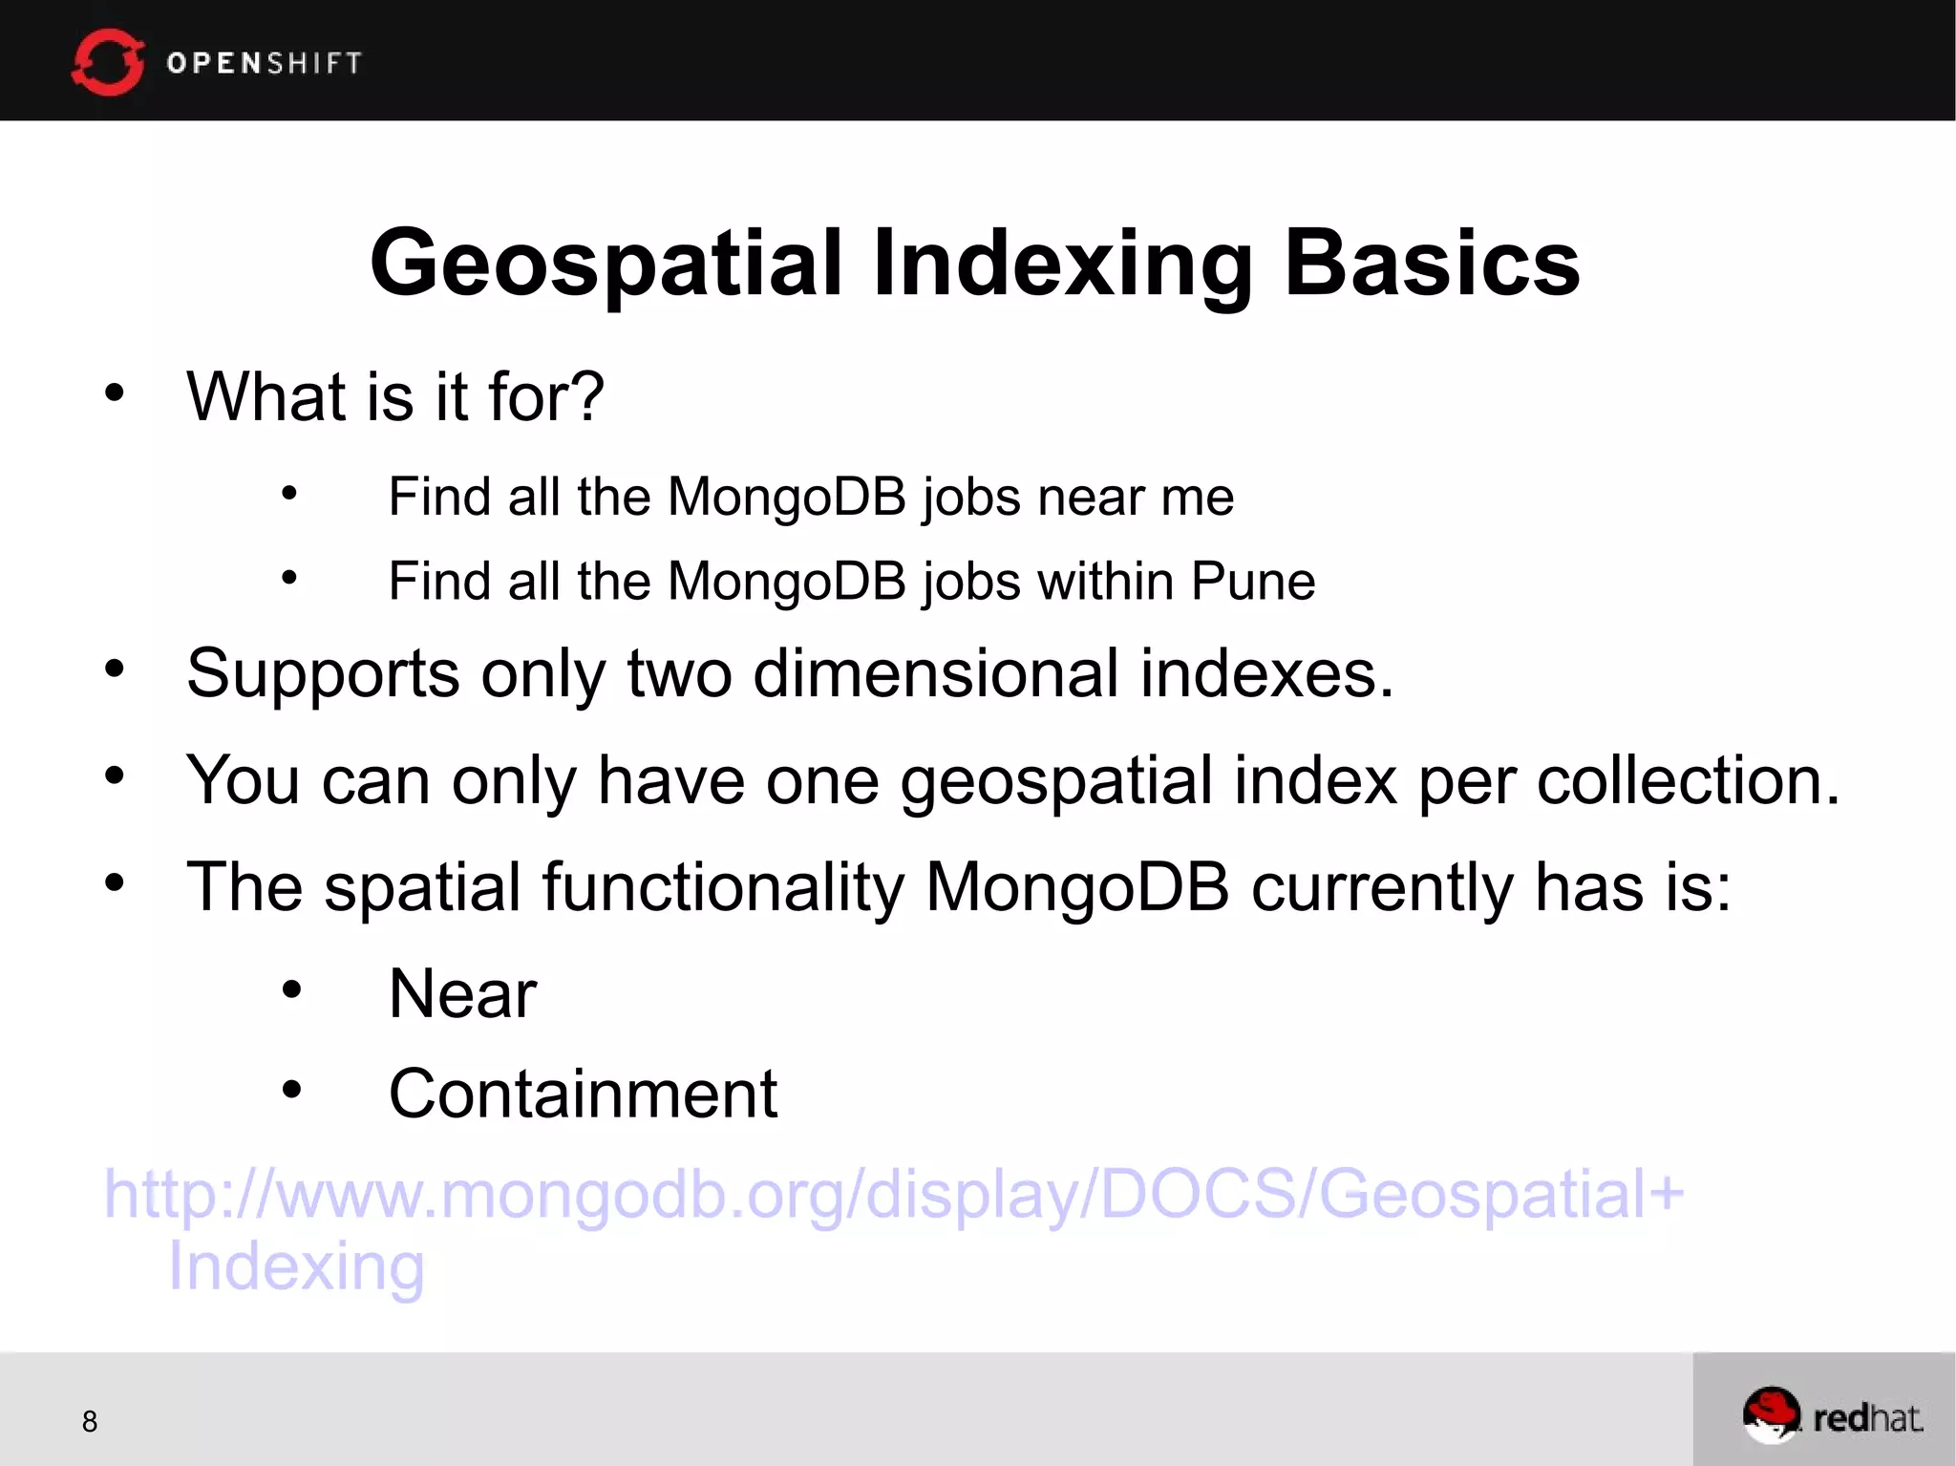1956x1466 pixels.
Task: Click 'Find all the MongoDB jobs near me'
Action: (811, 497)
